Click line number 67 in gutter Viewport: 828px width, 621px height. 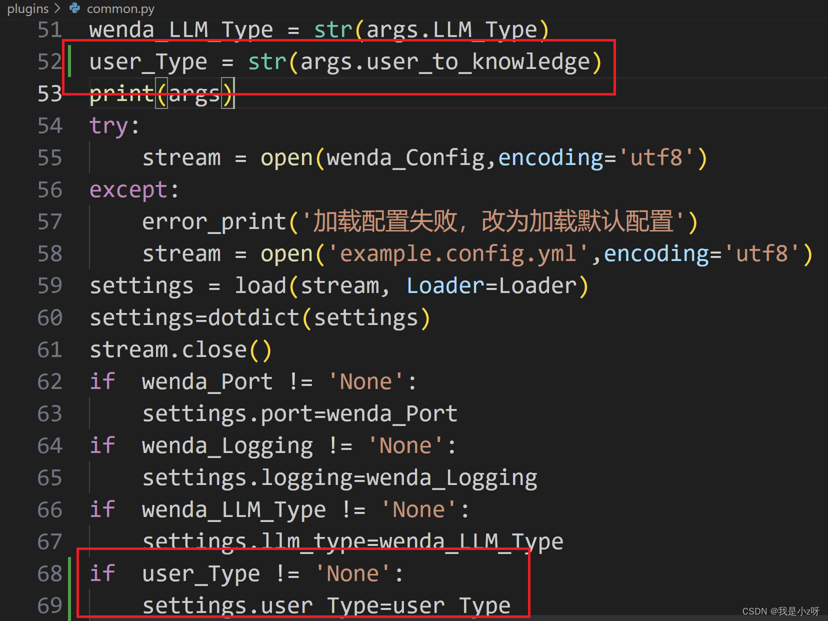(50, 542)
